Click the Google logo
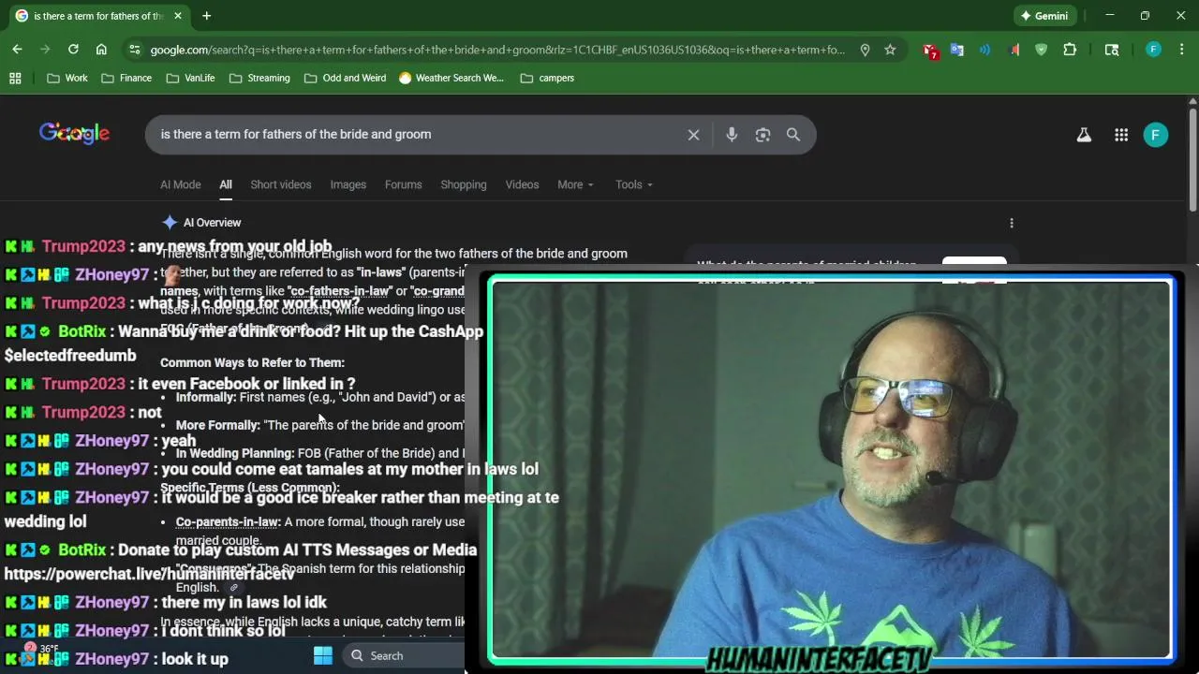The height and width of the screenshot is (674, 1199). [x=74, y=134]
